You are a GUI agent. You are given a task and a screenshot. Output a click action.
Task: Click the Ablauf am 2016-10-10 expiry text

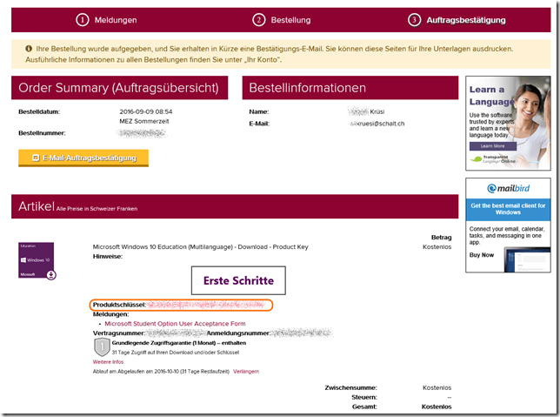point(161,371)
